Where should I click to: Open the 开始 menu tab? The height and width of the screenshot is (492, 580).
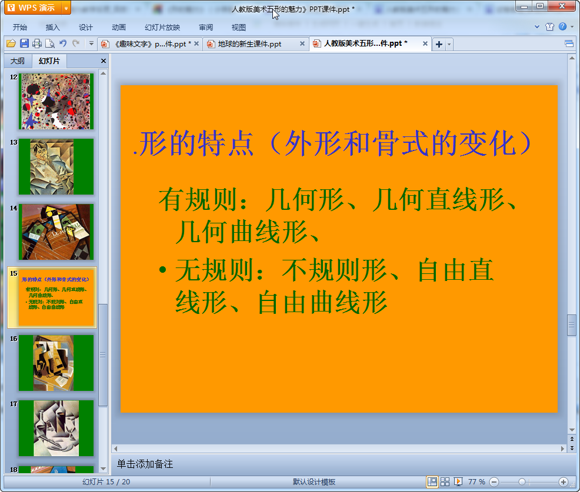pos(20,28)
